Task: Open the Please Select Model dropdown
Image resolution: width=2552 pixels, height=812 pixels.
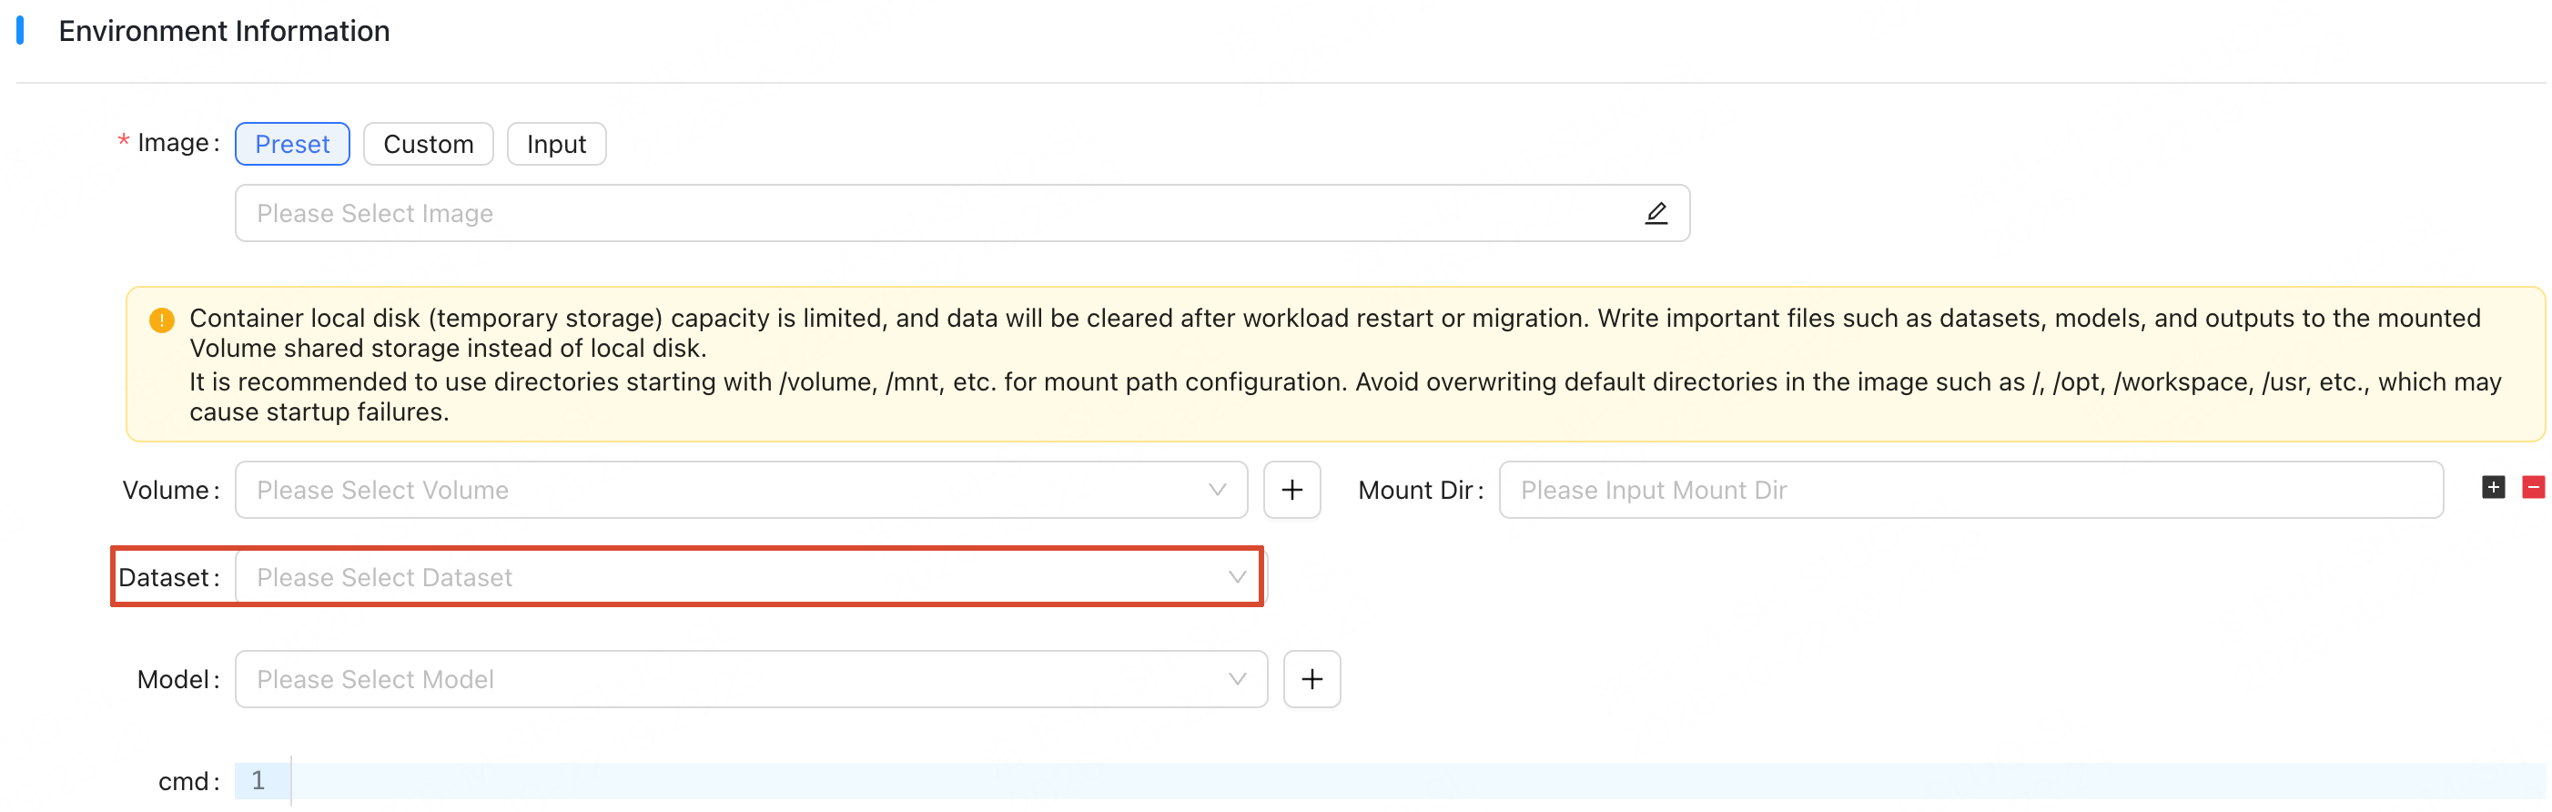Action: pos(751,679)
